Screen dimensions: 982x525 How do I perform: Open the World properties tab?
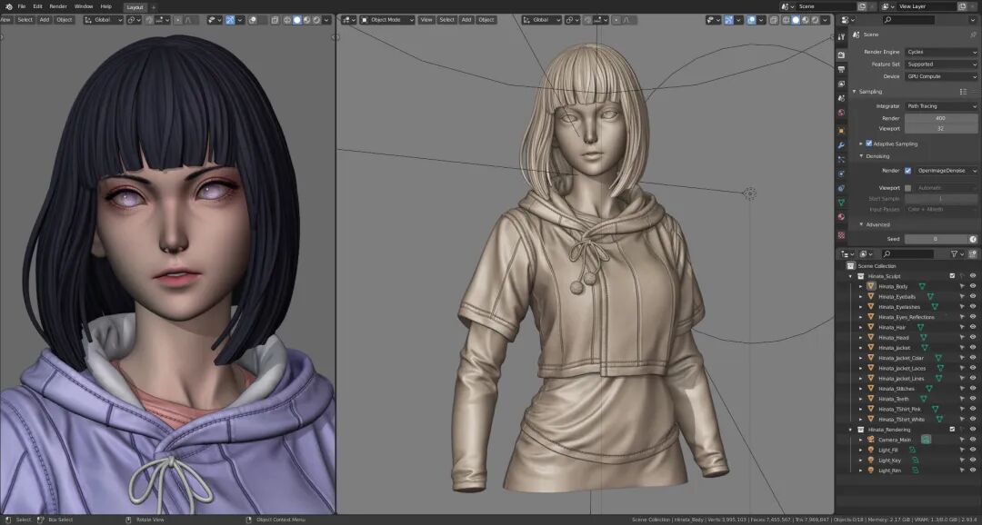841,114
